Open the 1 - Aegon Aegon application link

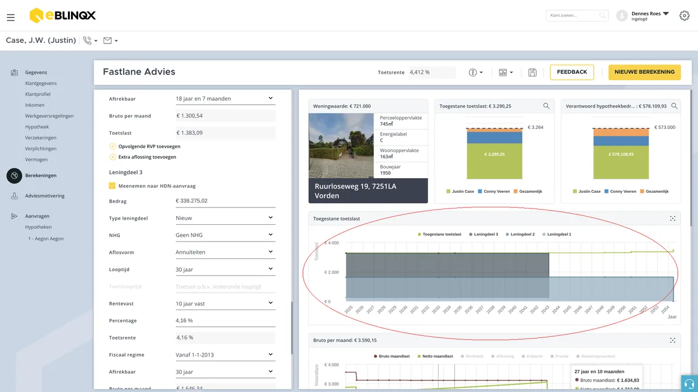coord(46,239)
